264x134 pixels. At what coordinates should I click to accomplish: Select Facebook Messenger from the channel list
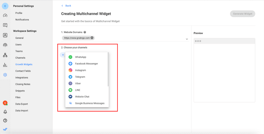click(86, 64)
